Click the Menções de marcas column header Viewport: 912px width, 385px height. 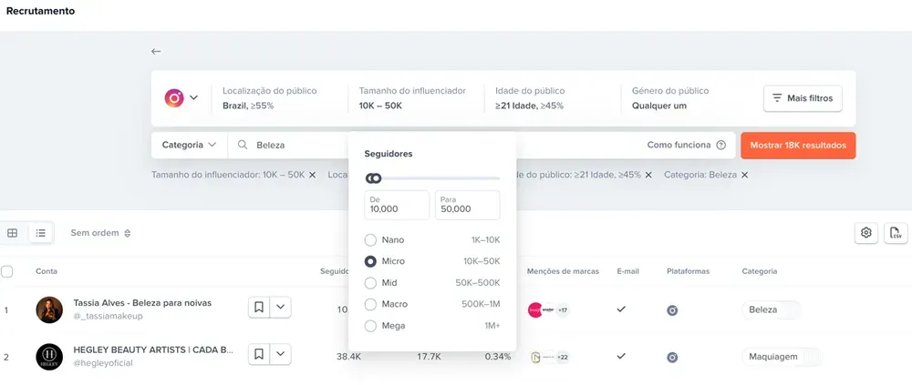click(563, 271)
